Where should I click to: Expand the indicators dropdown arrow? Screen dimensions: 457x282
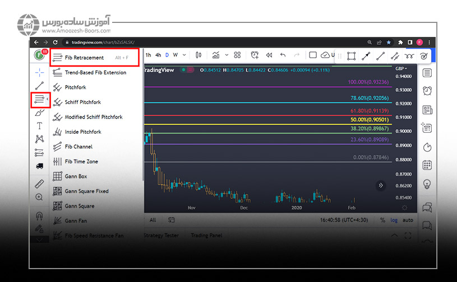[x=227, y=55]
